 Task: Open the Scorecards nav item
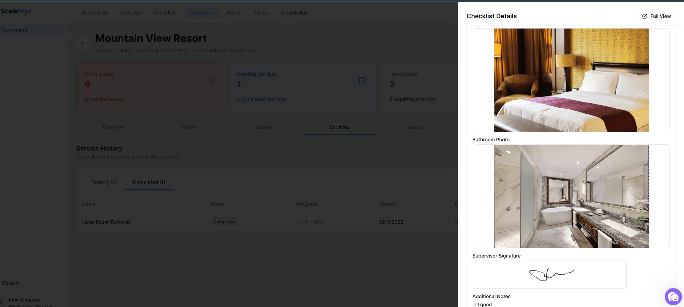95,13
